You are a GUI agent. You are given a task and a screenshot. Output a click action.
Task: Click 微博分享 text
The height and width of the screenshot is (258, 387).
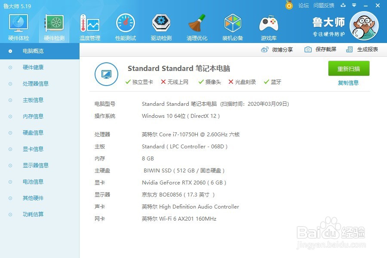pos(283,49)
